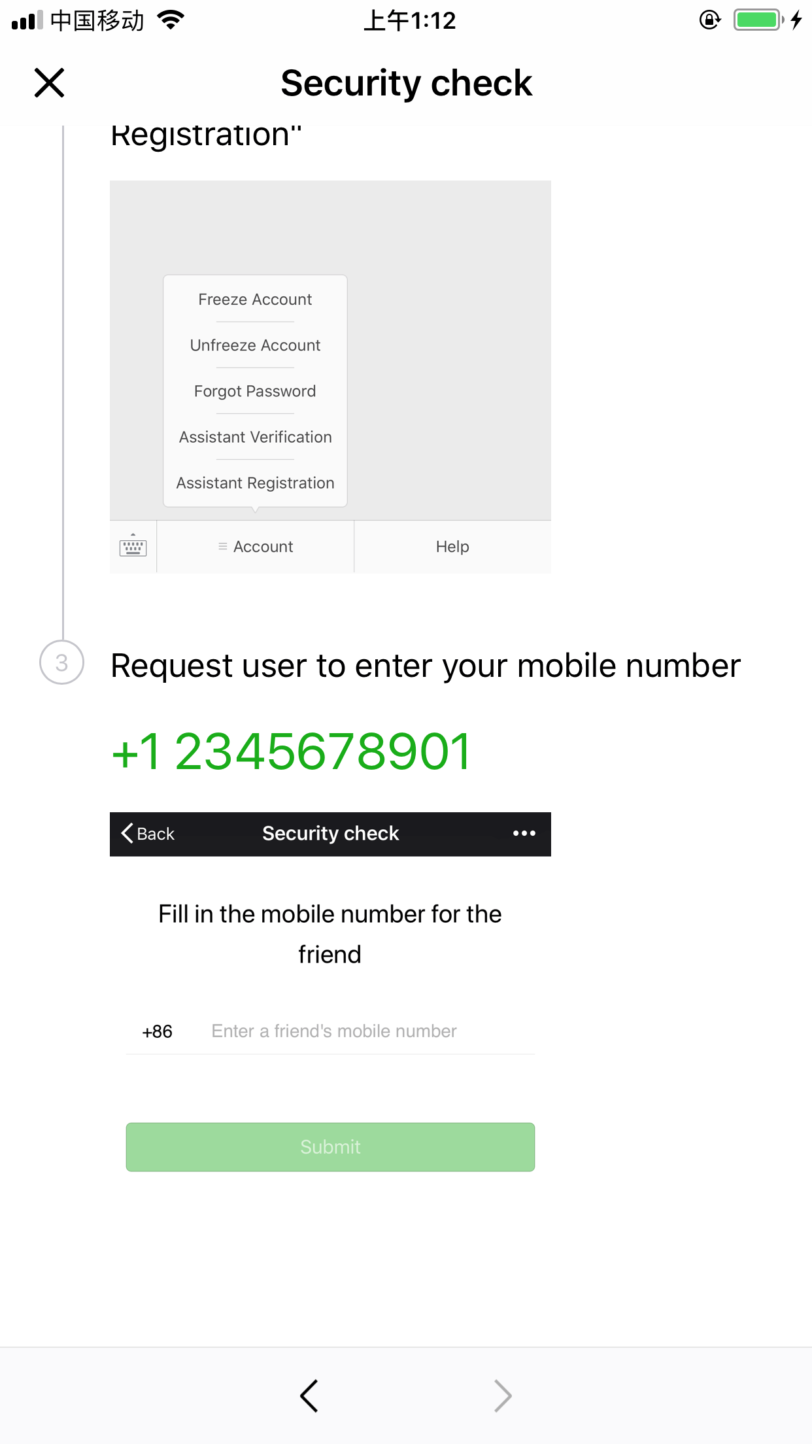Open the +86 country code selector

(158, 1031)
